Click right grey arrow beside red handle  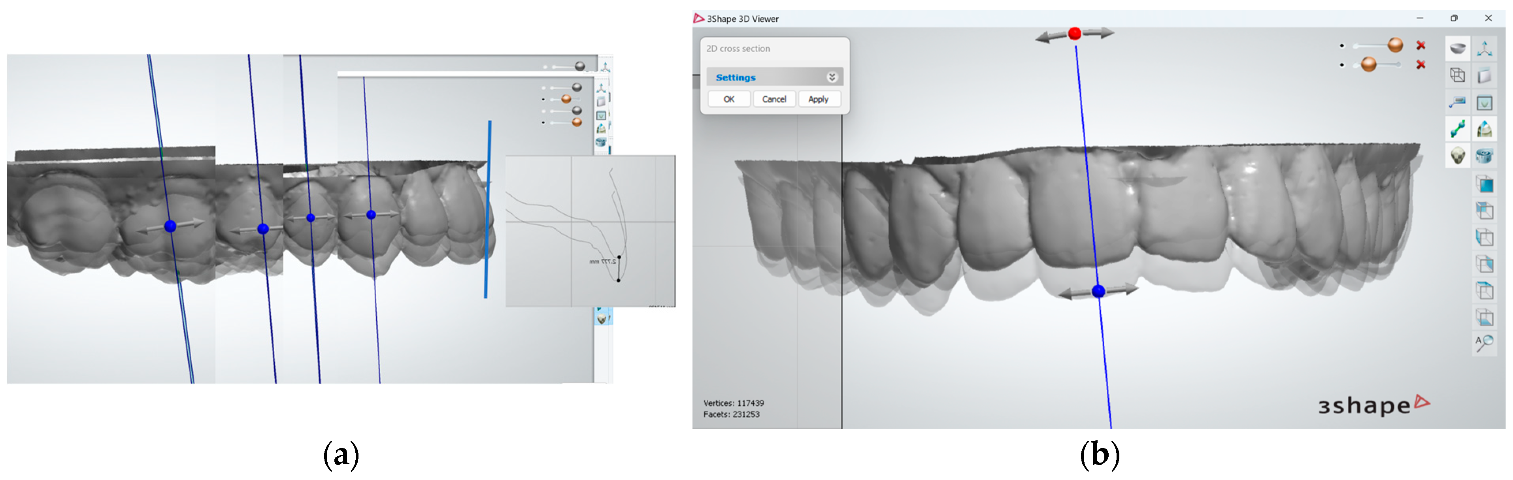(1098, 33)
